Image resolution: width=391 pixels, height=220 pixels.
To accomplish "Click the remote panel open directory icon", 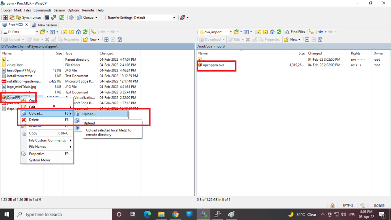I will (x=236, y=32).
